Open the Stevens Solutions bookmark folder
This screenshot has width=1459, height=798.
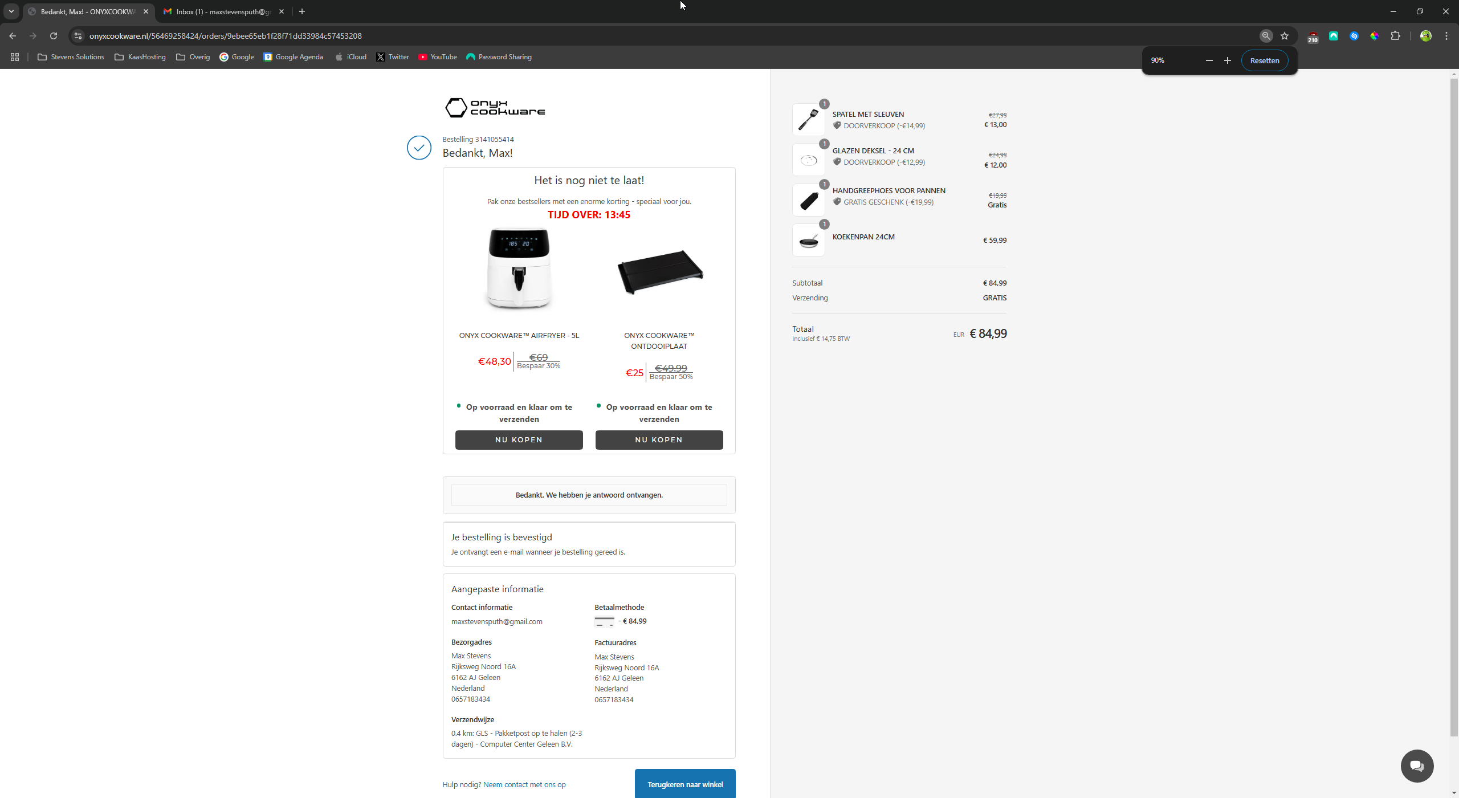tap(71, 57)
